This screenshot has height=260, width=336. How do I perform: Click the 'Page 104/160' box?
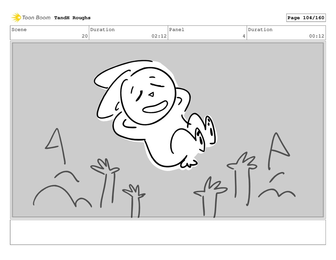306,18
